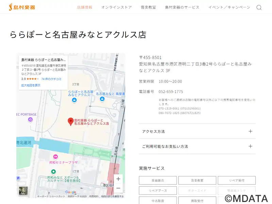This screenshot has height=204, width=272.
Task: Click 拡大地図を表示 link
Action: click(x=31, y=85)
